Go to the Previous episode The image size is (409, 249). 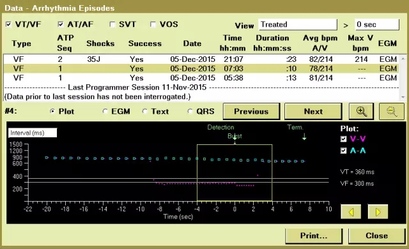(251, 112)
